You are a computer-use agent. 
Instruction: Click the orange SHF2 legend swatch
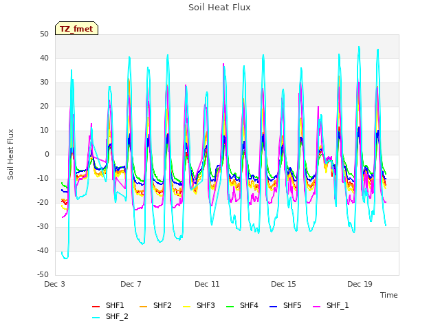pyautogui.click(x=143, y=307)
